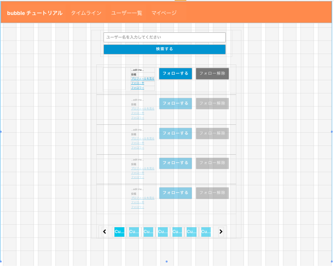Click faded フォローする in the fourth row
The image size is (334, 267).
175,163
